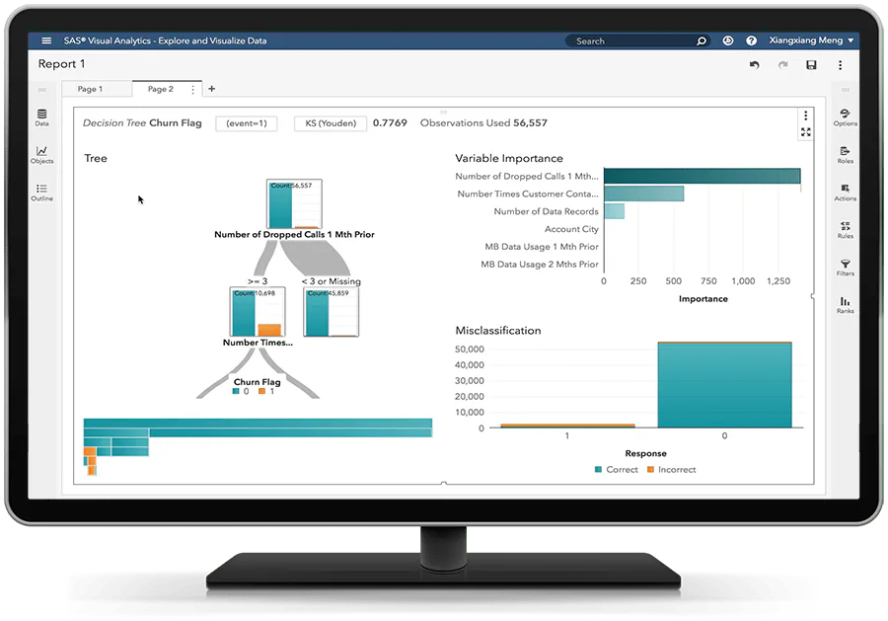Open the Data pane
The height and width of the screenshot is (621, 888).
pyautogui.click(x=41, y=116)
